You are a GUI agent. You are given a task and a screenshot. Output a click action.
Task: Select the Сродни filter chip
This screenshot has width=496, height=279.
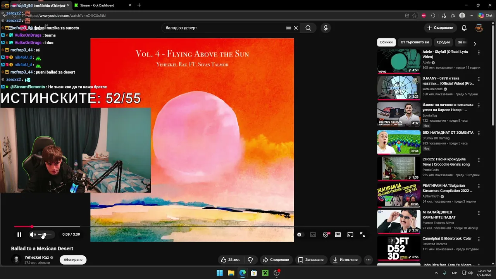[x=443, y=42]
